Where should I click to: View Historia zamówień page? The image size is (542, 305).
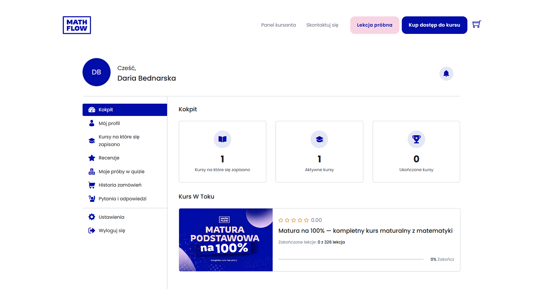pos(120,185)
